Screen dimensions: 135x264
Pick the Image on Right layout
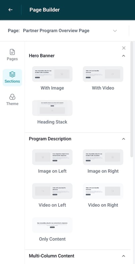tap(103, 157)
